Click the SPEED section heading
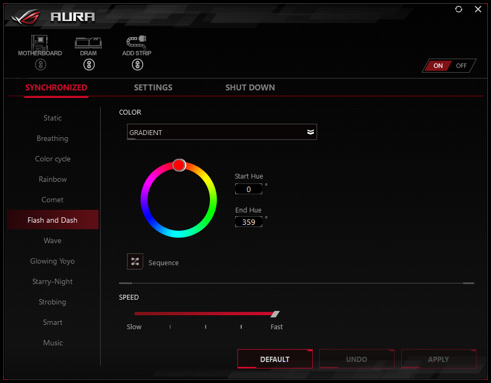 tap(129, 297)
